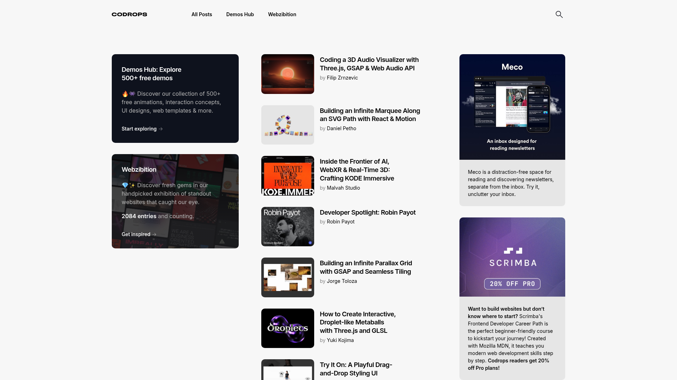This screenshot has width=677, height=380.
Task: Open Droplet-like Metaballs article title
Action: [358, 322]
